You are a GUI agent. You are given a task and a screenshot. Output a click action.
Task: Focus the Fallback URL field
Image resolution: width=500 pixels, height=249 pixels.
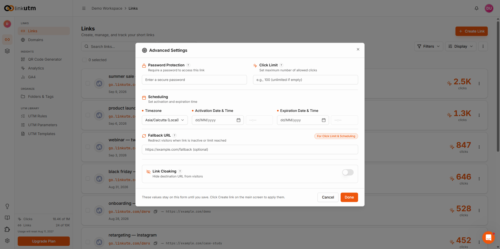250,150
